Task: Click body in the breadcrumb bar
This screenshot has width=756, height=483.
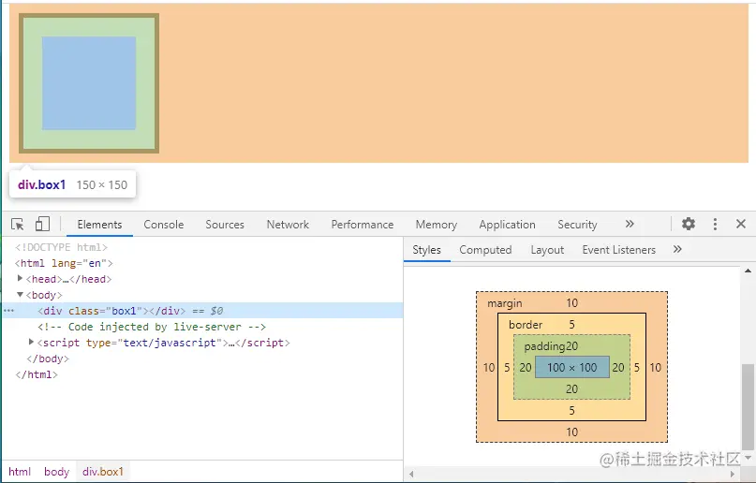Action: (57, 472)
